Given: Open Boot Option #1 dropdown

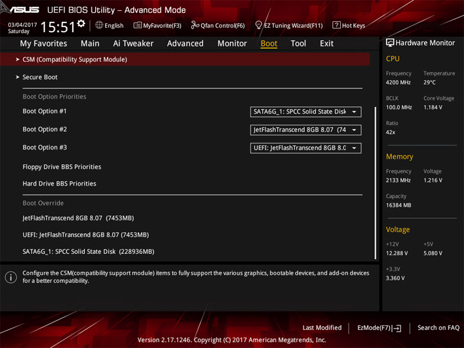Looking at the screenshot, I should point(305,112).
